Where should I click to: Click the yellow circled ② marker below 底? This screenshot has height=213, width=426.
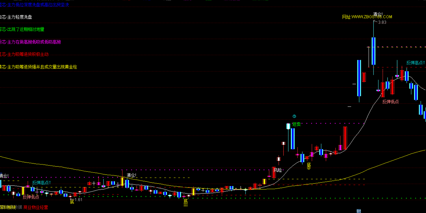pyautogui.click(x=309, y=168)
